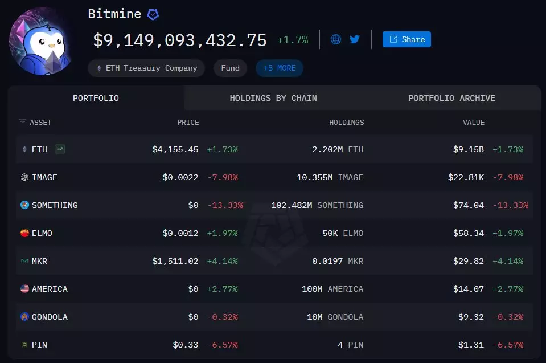The height and width of the screenshot is (363, 546).
Task: Open the website globe icon
Action: tap(336, 39)
